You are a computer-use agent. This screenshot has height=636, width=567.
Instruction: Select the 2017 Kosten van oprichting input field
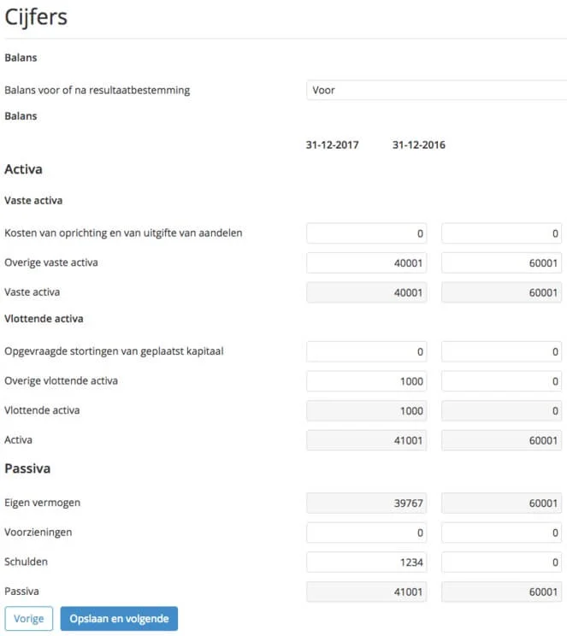click(x=367, y=233)
